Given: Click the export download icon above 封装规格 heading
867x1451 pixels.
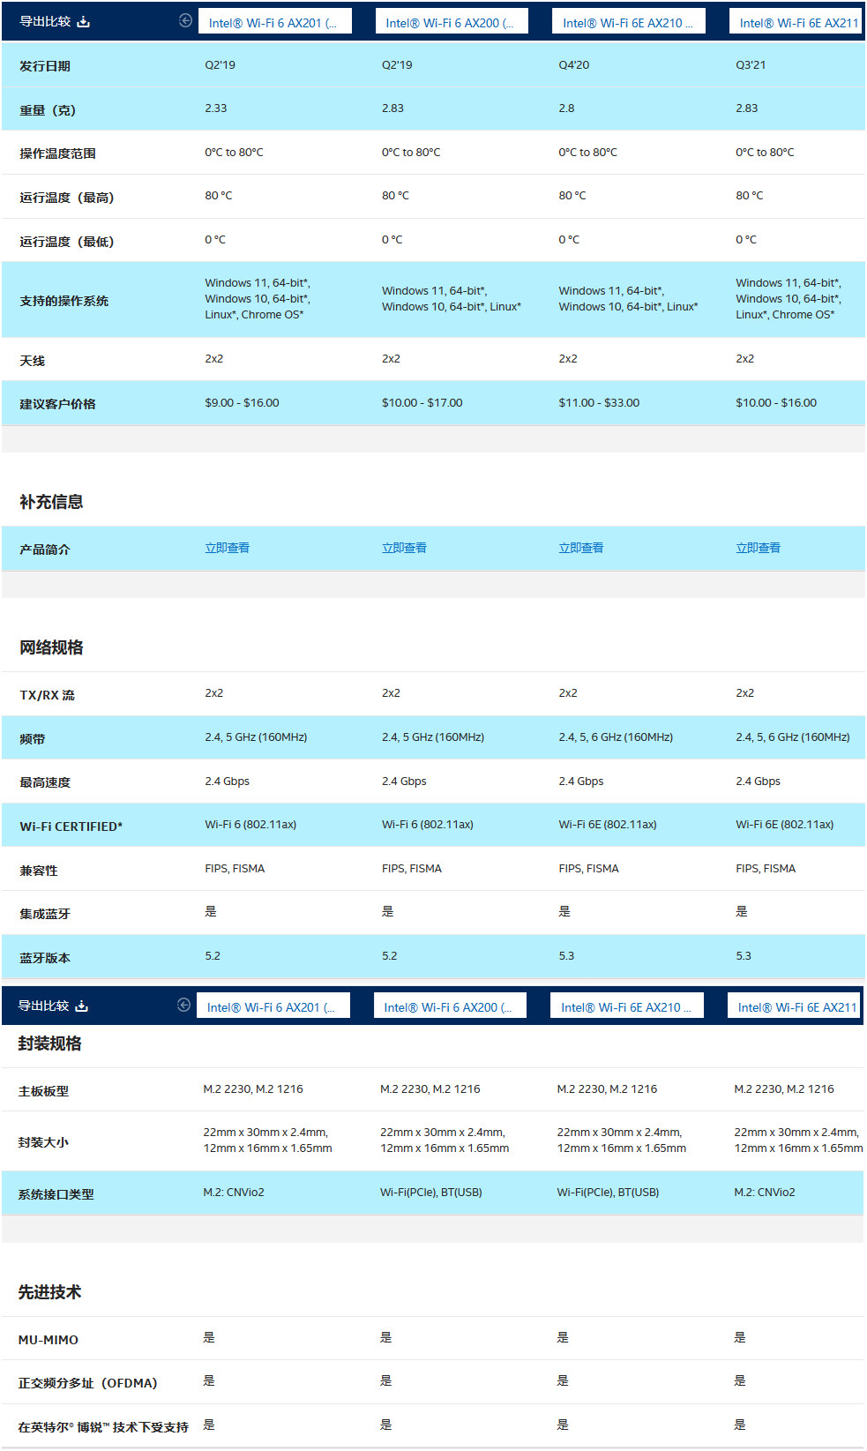Looking at the screenshot, I should 82,1006.
